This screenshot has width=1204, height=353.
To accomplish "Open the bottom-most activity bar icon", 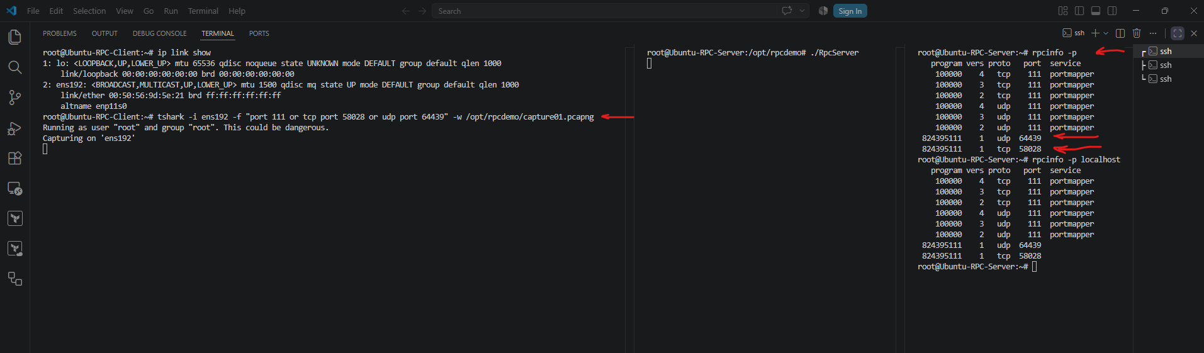I will tap(14, 279).
